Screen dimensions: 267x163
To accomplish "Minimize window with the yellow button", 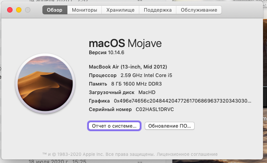I will [19, 10].
